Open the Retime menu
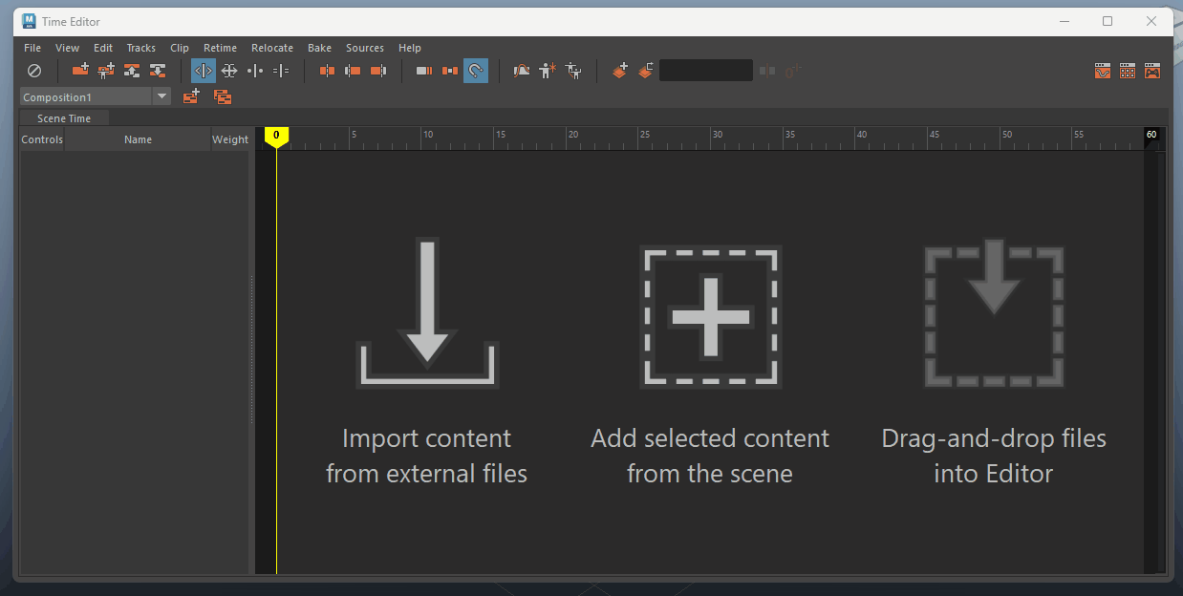This screenshot has height=596, width=1183. click(220, 48)
